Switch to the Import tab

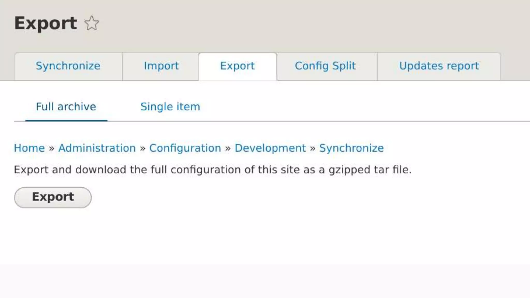coord(161,66)
